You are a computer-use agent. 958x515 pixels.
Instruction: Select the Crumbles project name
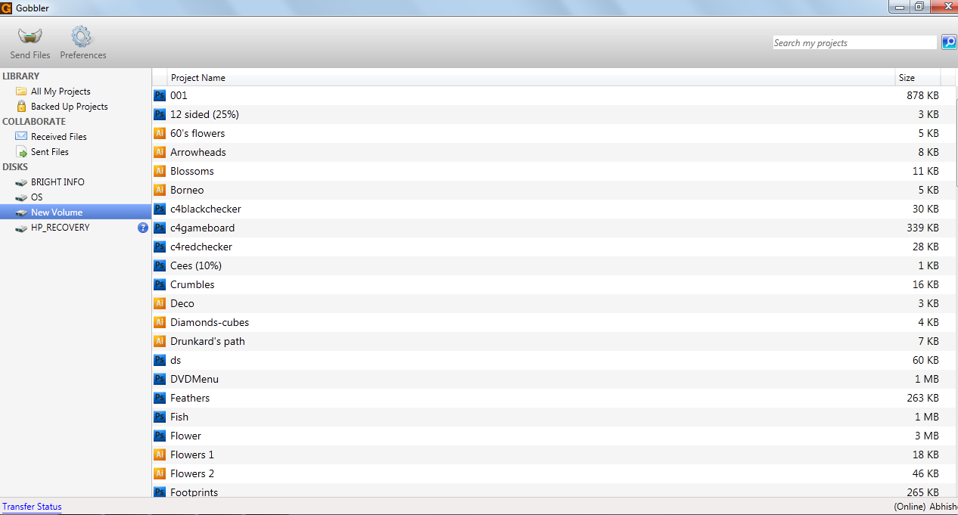click(x=192, y=284)
